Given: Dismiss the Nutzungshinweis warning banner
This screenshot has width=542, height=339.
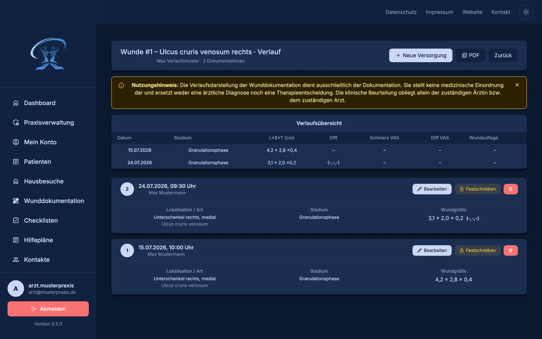Looking at the screenshot, I should click(x=517, y=85).
